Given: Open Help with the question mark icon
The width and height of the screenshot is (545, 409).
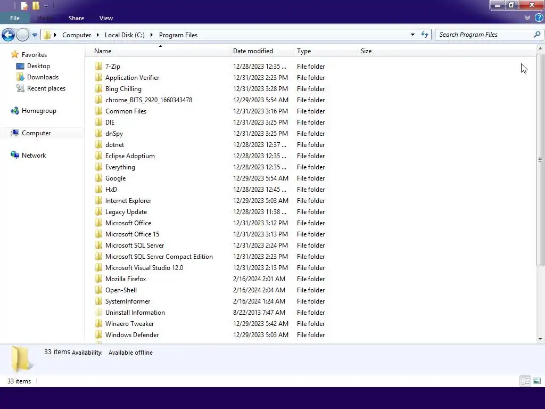Looking at the screenshot, I should tap(539, 18).
